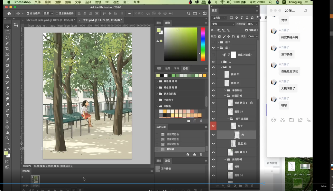Hide the 树干 layer with red eye
The width and height of the screenshot is (333, 191).
pos(213,126)
